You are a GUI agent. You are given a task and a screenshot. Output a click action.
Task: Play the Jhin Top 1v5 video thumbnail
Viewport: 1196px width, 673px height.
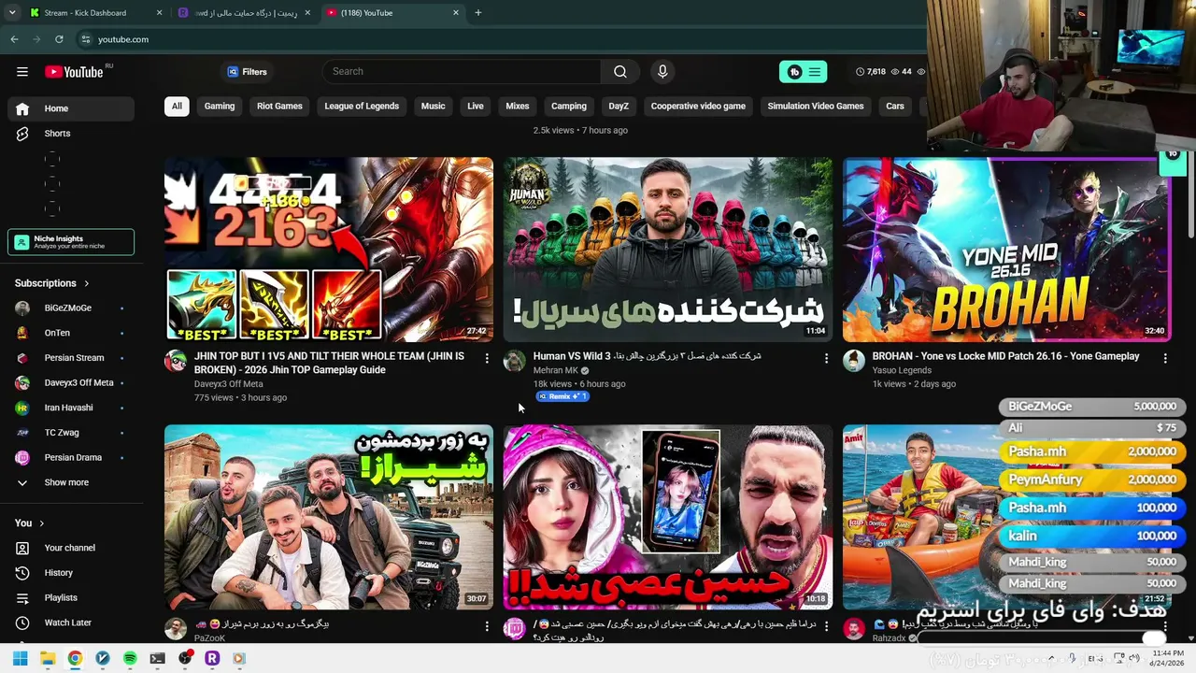coord(329,250)
